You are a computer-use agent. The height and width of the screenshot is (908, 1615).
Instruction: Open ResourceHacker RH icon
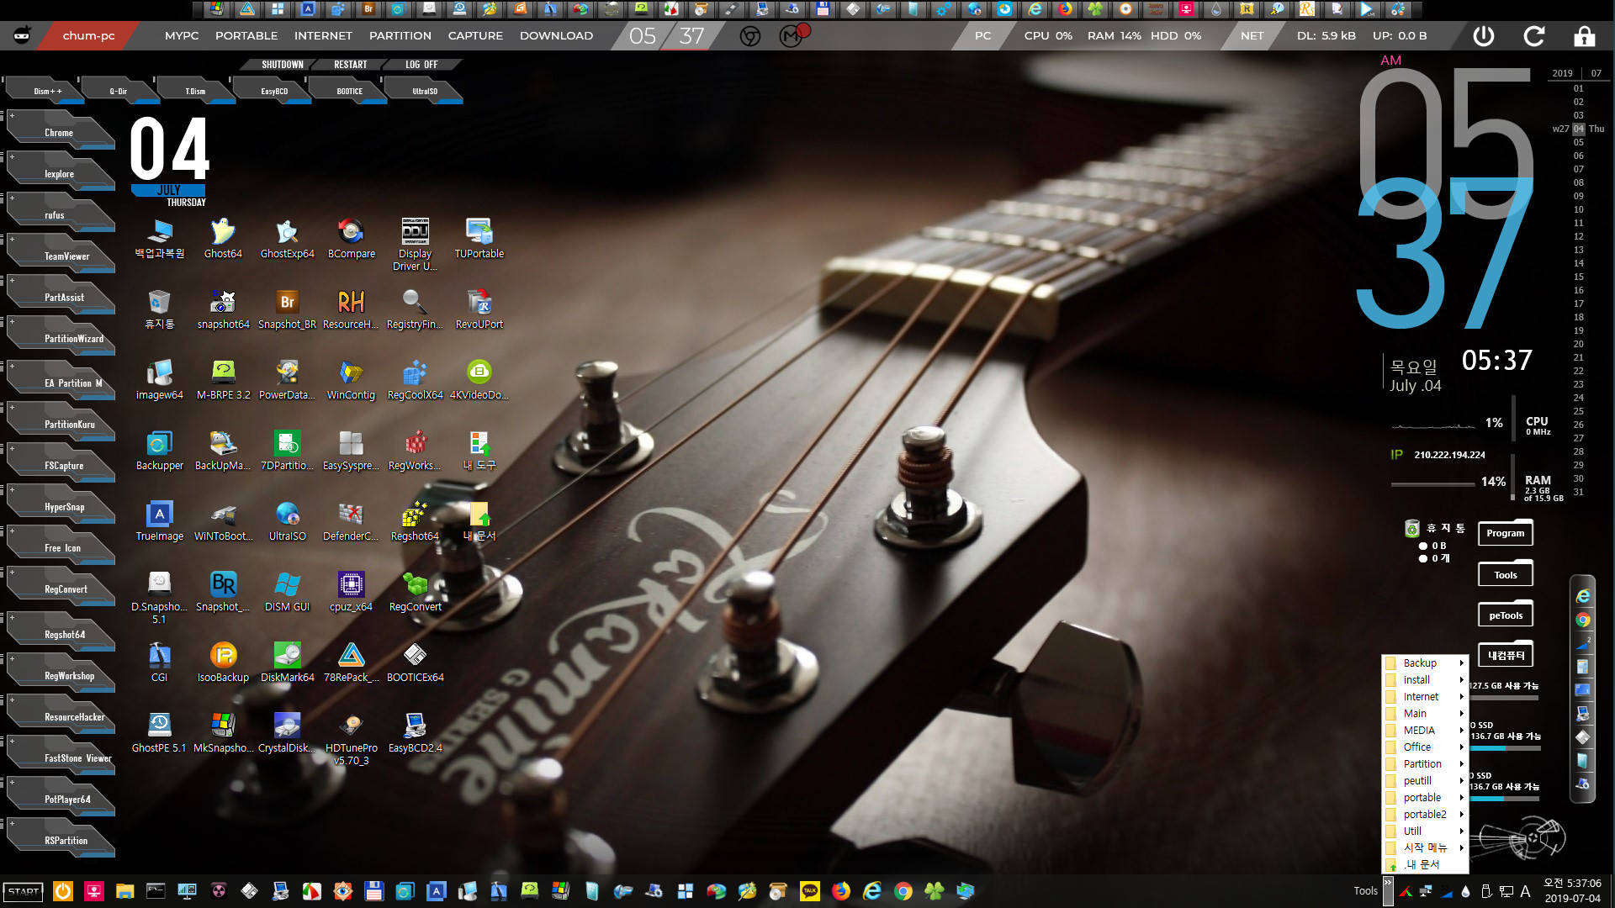351,309
